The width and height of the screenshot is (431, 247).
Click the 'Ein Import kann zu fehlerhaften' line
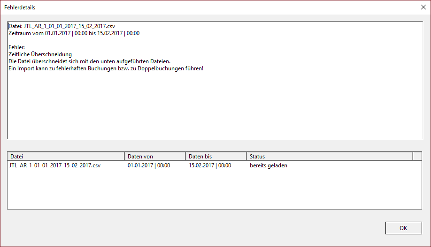click(106, 69)
